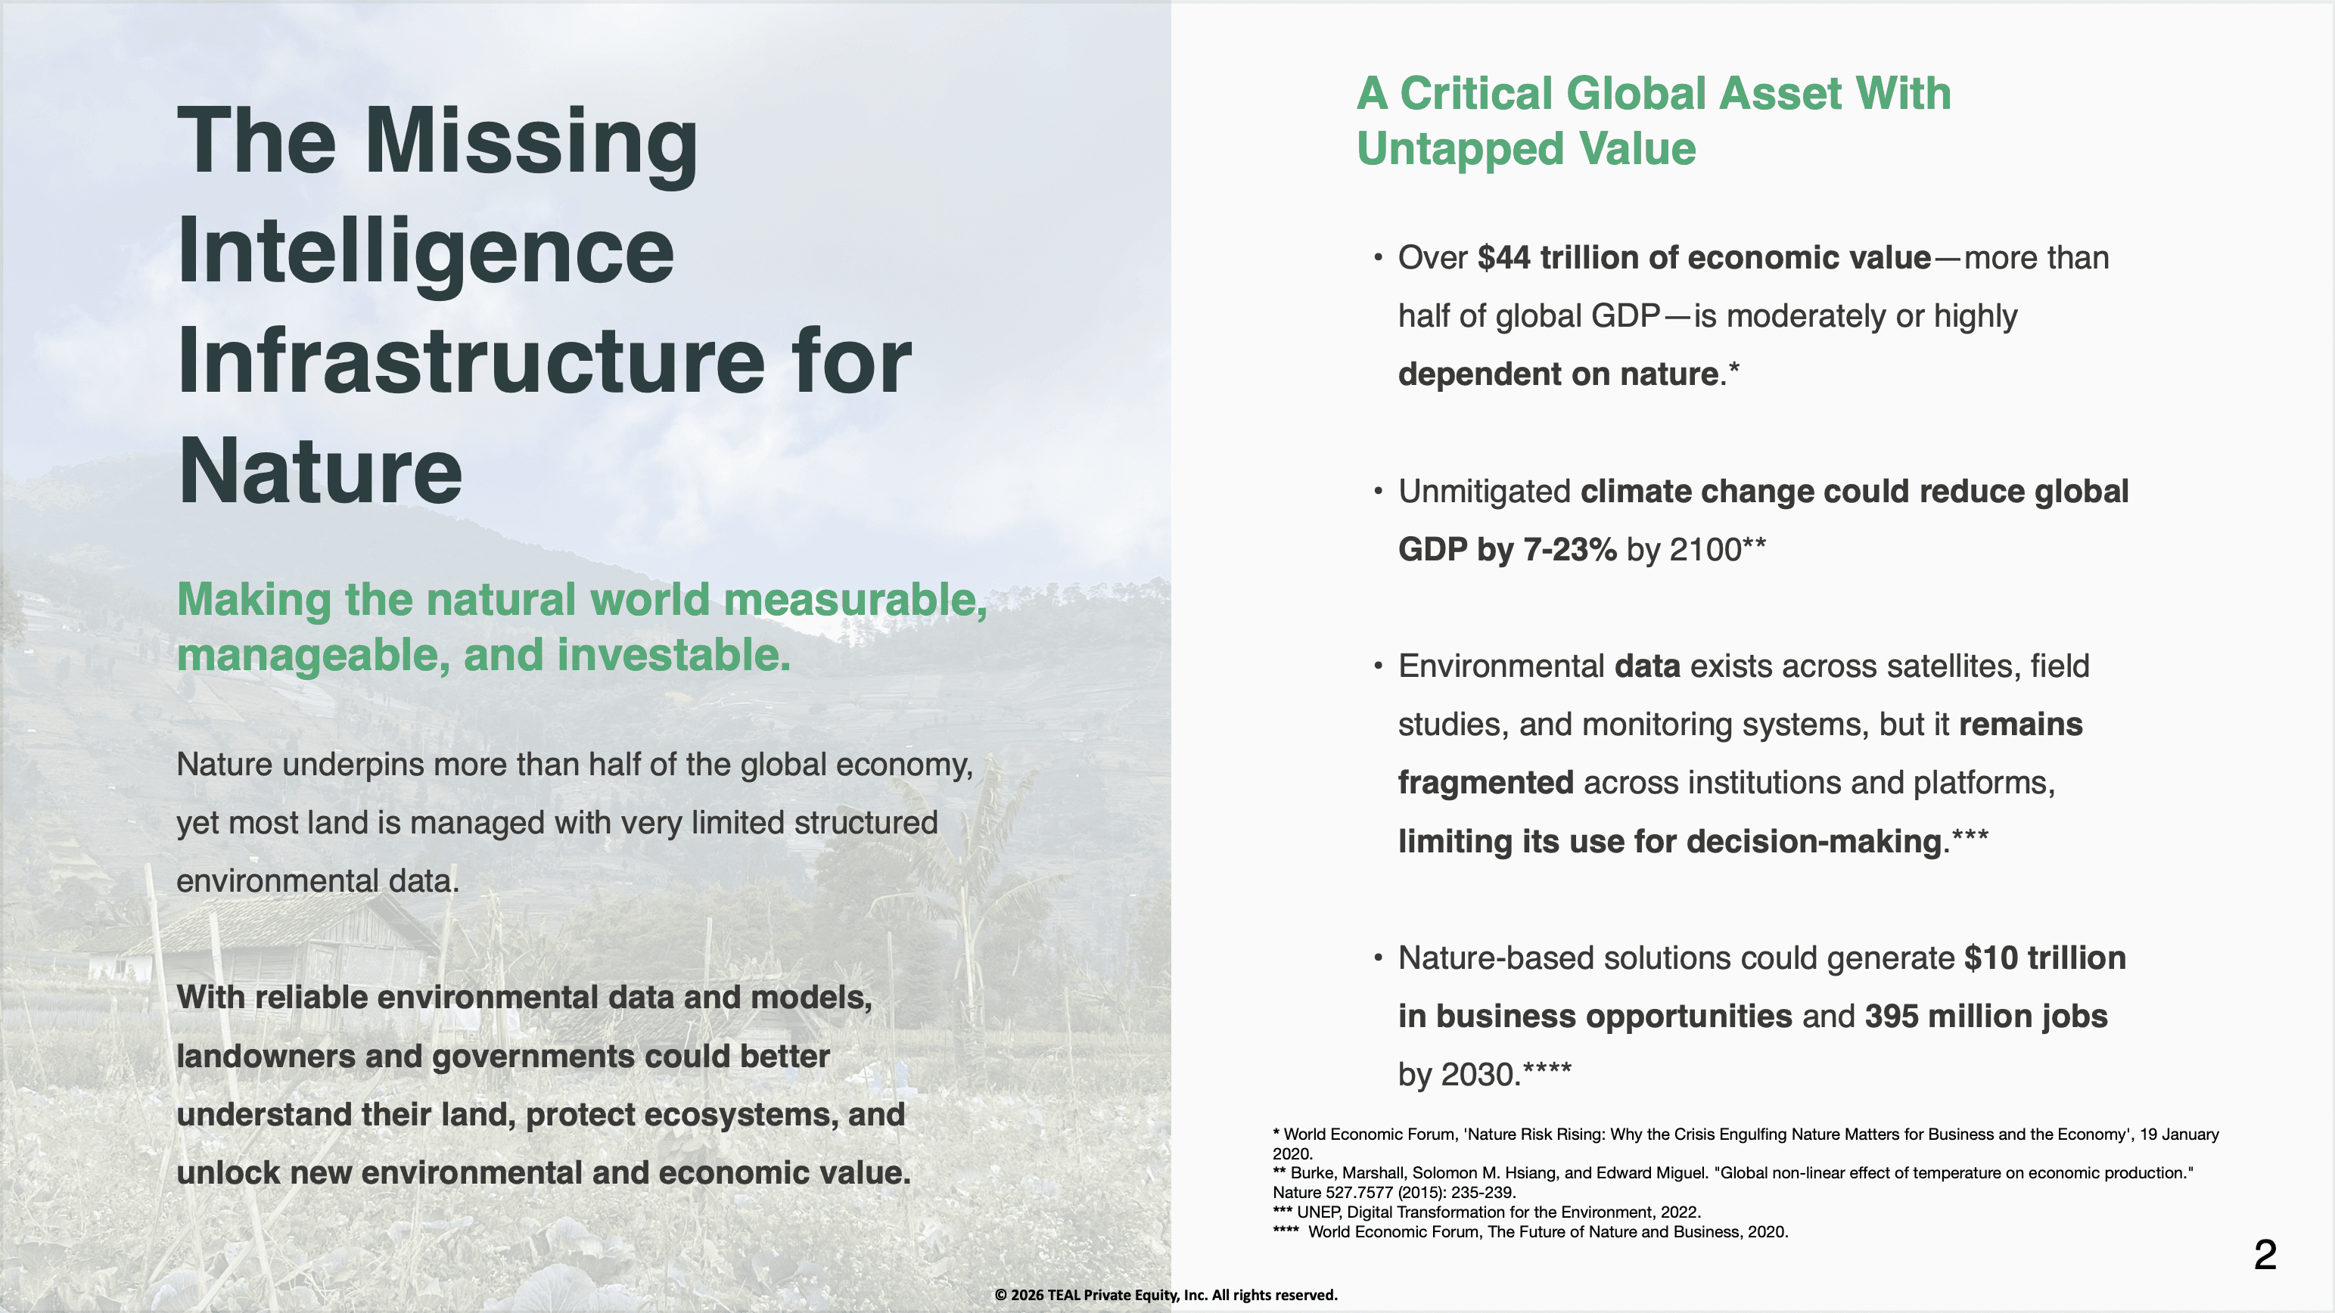The image size is (2335, 1313).
Task: Click the text 'limiting its use for decision-making'
Action: click(1671, 842)
